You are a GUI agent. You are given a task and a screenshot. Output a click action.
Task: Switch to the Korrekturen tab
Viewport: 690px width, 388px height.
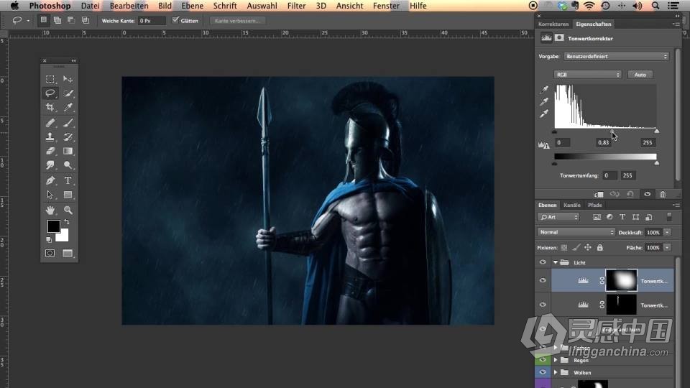[553, 24]
